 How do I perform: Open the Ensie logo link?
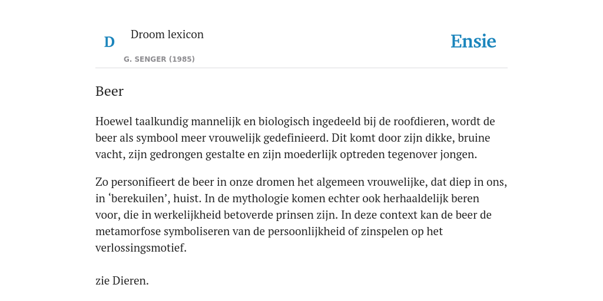click(x=473, y=41)
